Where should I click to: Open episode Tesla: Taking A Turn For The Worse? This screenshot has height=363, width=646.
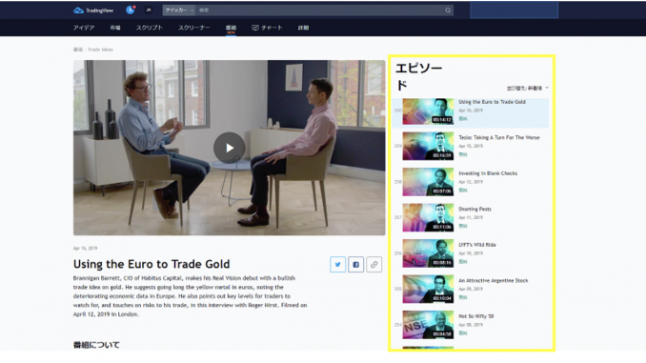click(499, 137)
